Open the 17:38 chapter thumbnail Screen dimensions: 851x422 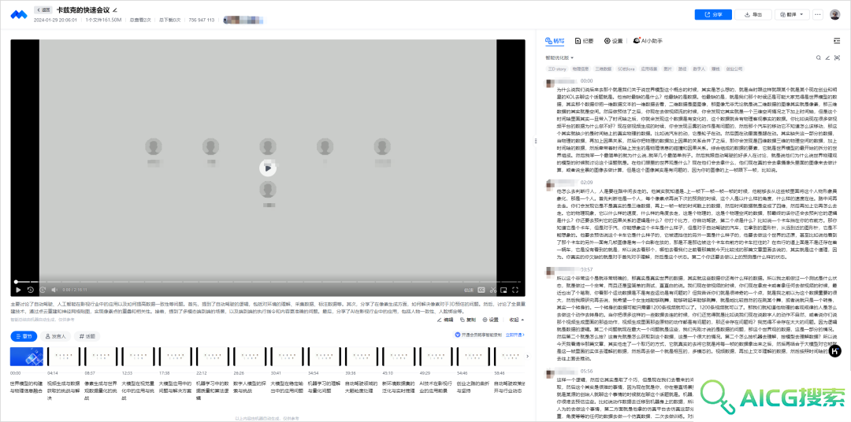(x=175, y=357)
